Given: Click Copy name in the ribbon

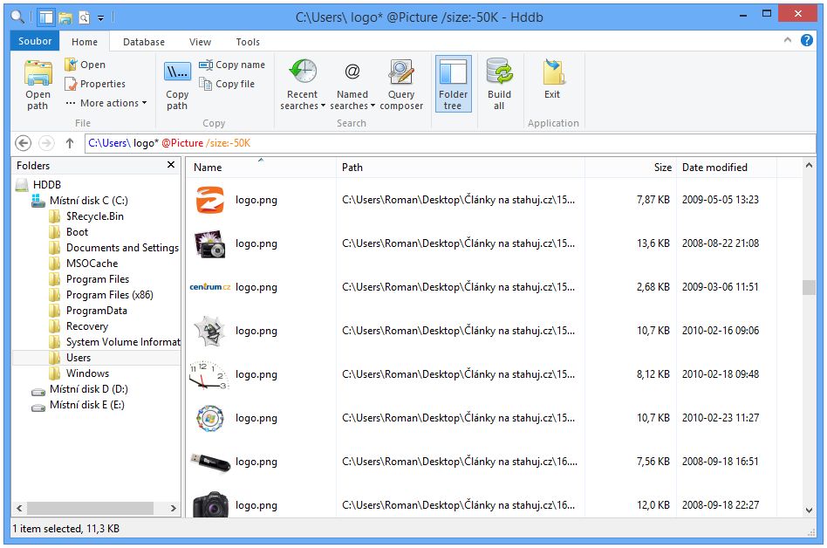Looking at the screenshot, I should [x=232, y=65].
